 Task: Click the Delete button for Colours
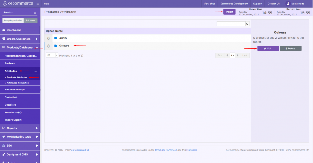290,48
